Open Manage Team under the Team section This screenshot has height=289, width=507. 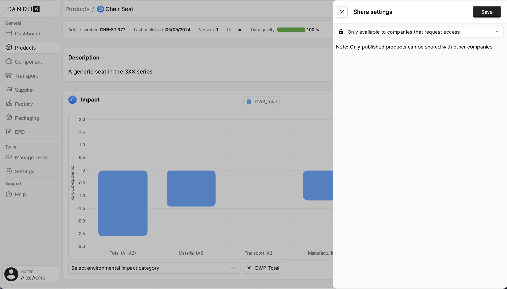pyautogui.click(x=31, y=157)
